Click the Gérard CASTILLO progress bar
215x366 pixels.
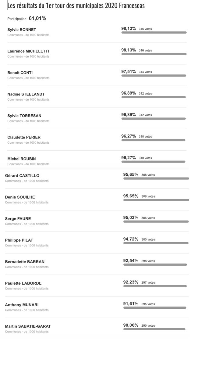point(156,178)
